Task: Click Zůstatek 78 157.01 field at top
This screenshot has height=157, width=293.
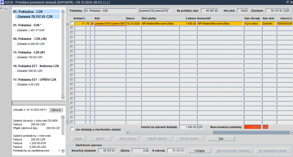Action: click(274, 11)
